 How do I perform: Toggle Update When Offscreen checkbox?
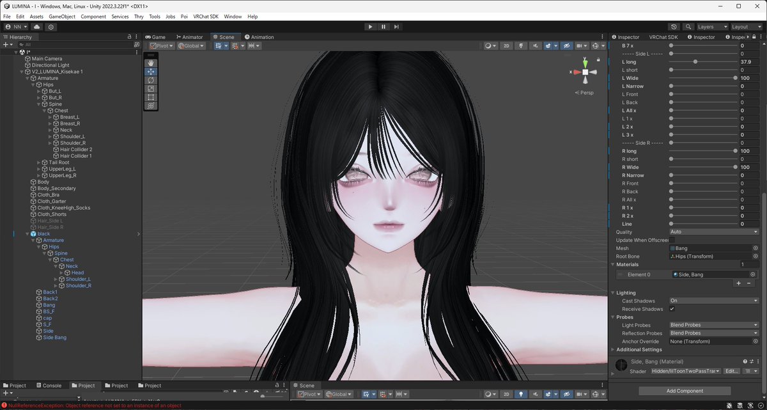pyautogui.click(x=672, y=240)
